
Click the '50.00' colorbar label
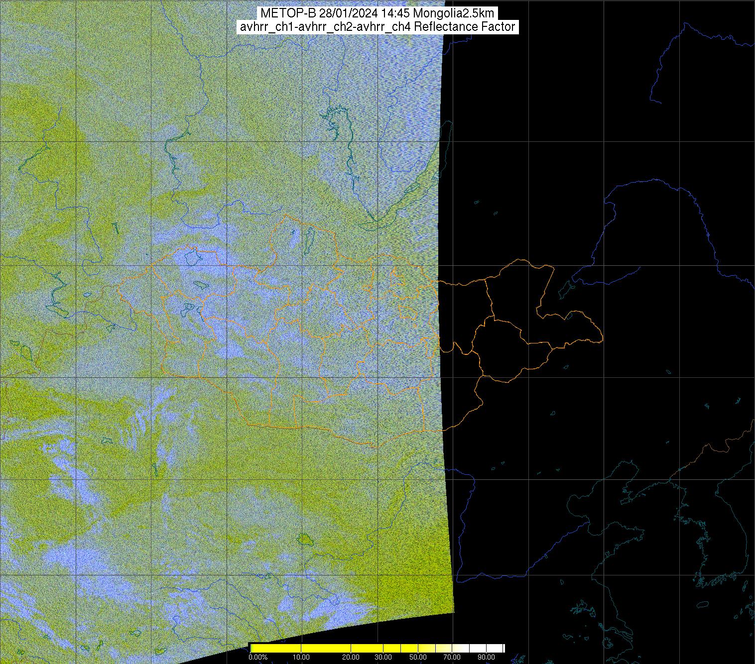click(x=418, y=657)
